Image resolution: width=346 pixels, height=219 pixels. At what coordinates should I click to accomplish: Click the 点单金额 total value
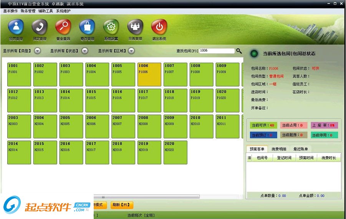tap(321, 196)
